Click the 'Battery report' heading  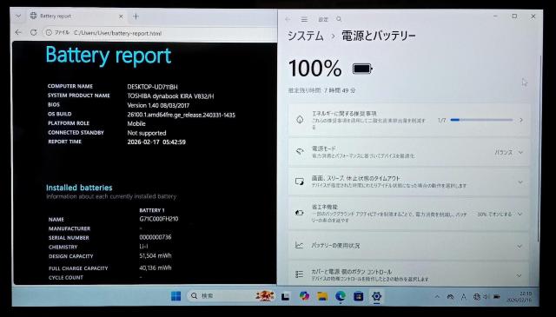point(108,56)
